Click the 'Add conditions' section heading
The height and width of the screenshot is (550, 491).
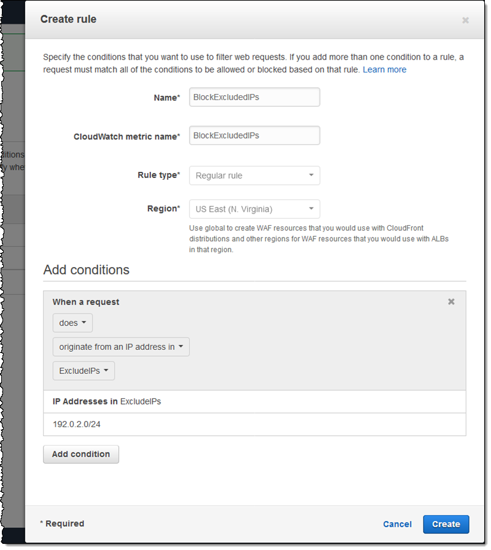click(x=86, y=270)
